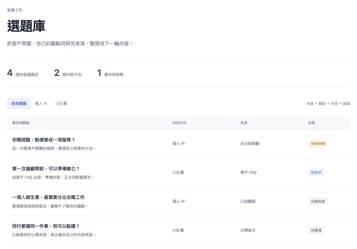Click 小紅書 in the 第一次搵顧問前 row
The image size is (357, 249).
click(178, 172)
